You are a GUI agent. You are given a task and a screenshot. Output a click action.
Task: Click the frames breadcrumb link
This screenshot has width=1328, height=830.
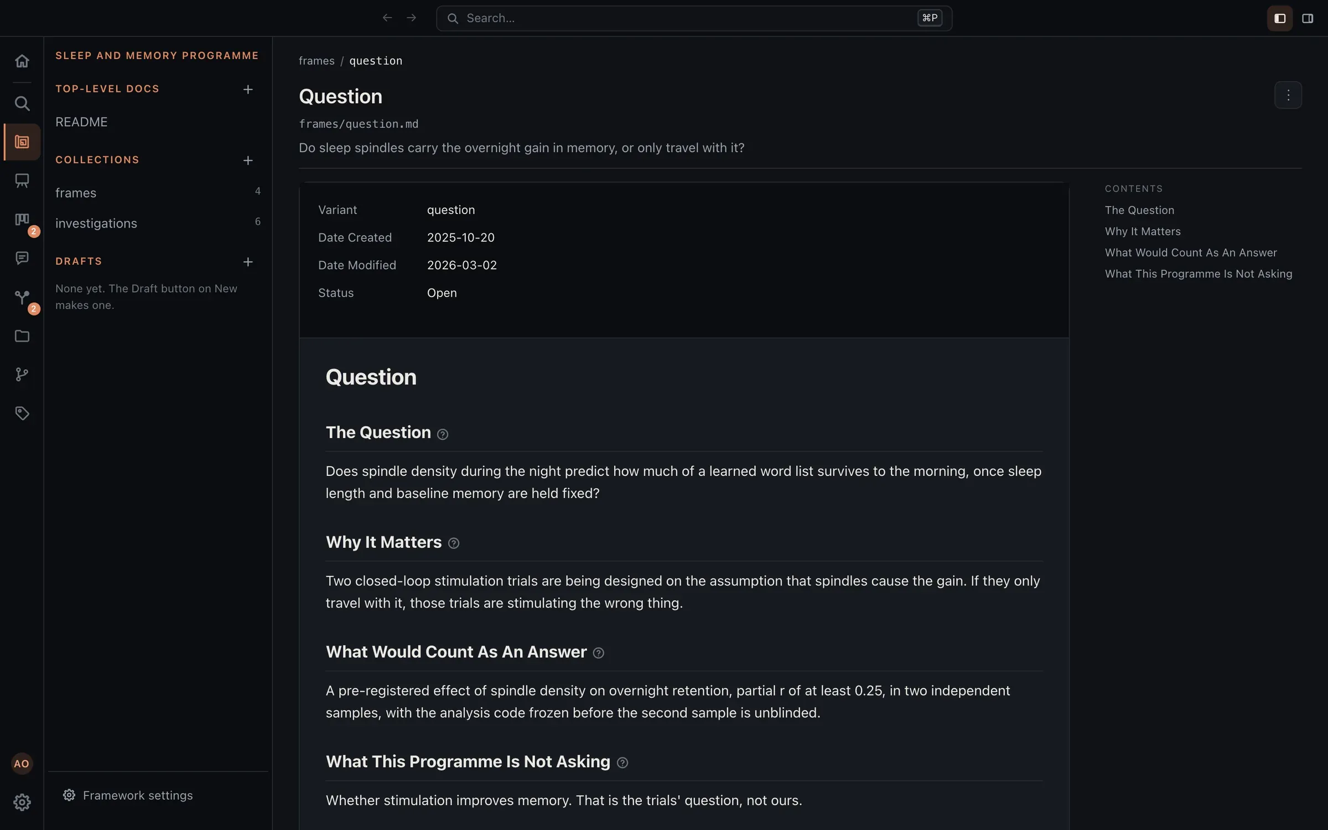(317, 61)
